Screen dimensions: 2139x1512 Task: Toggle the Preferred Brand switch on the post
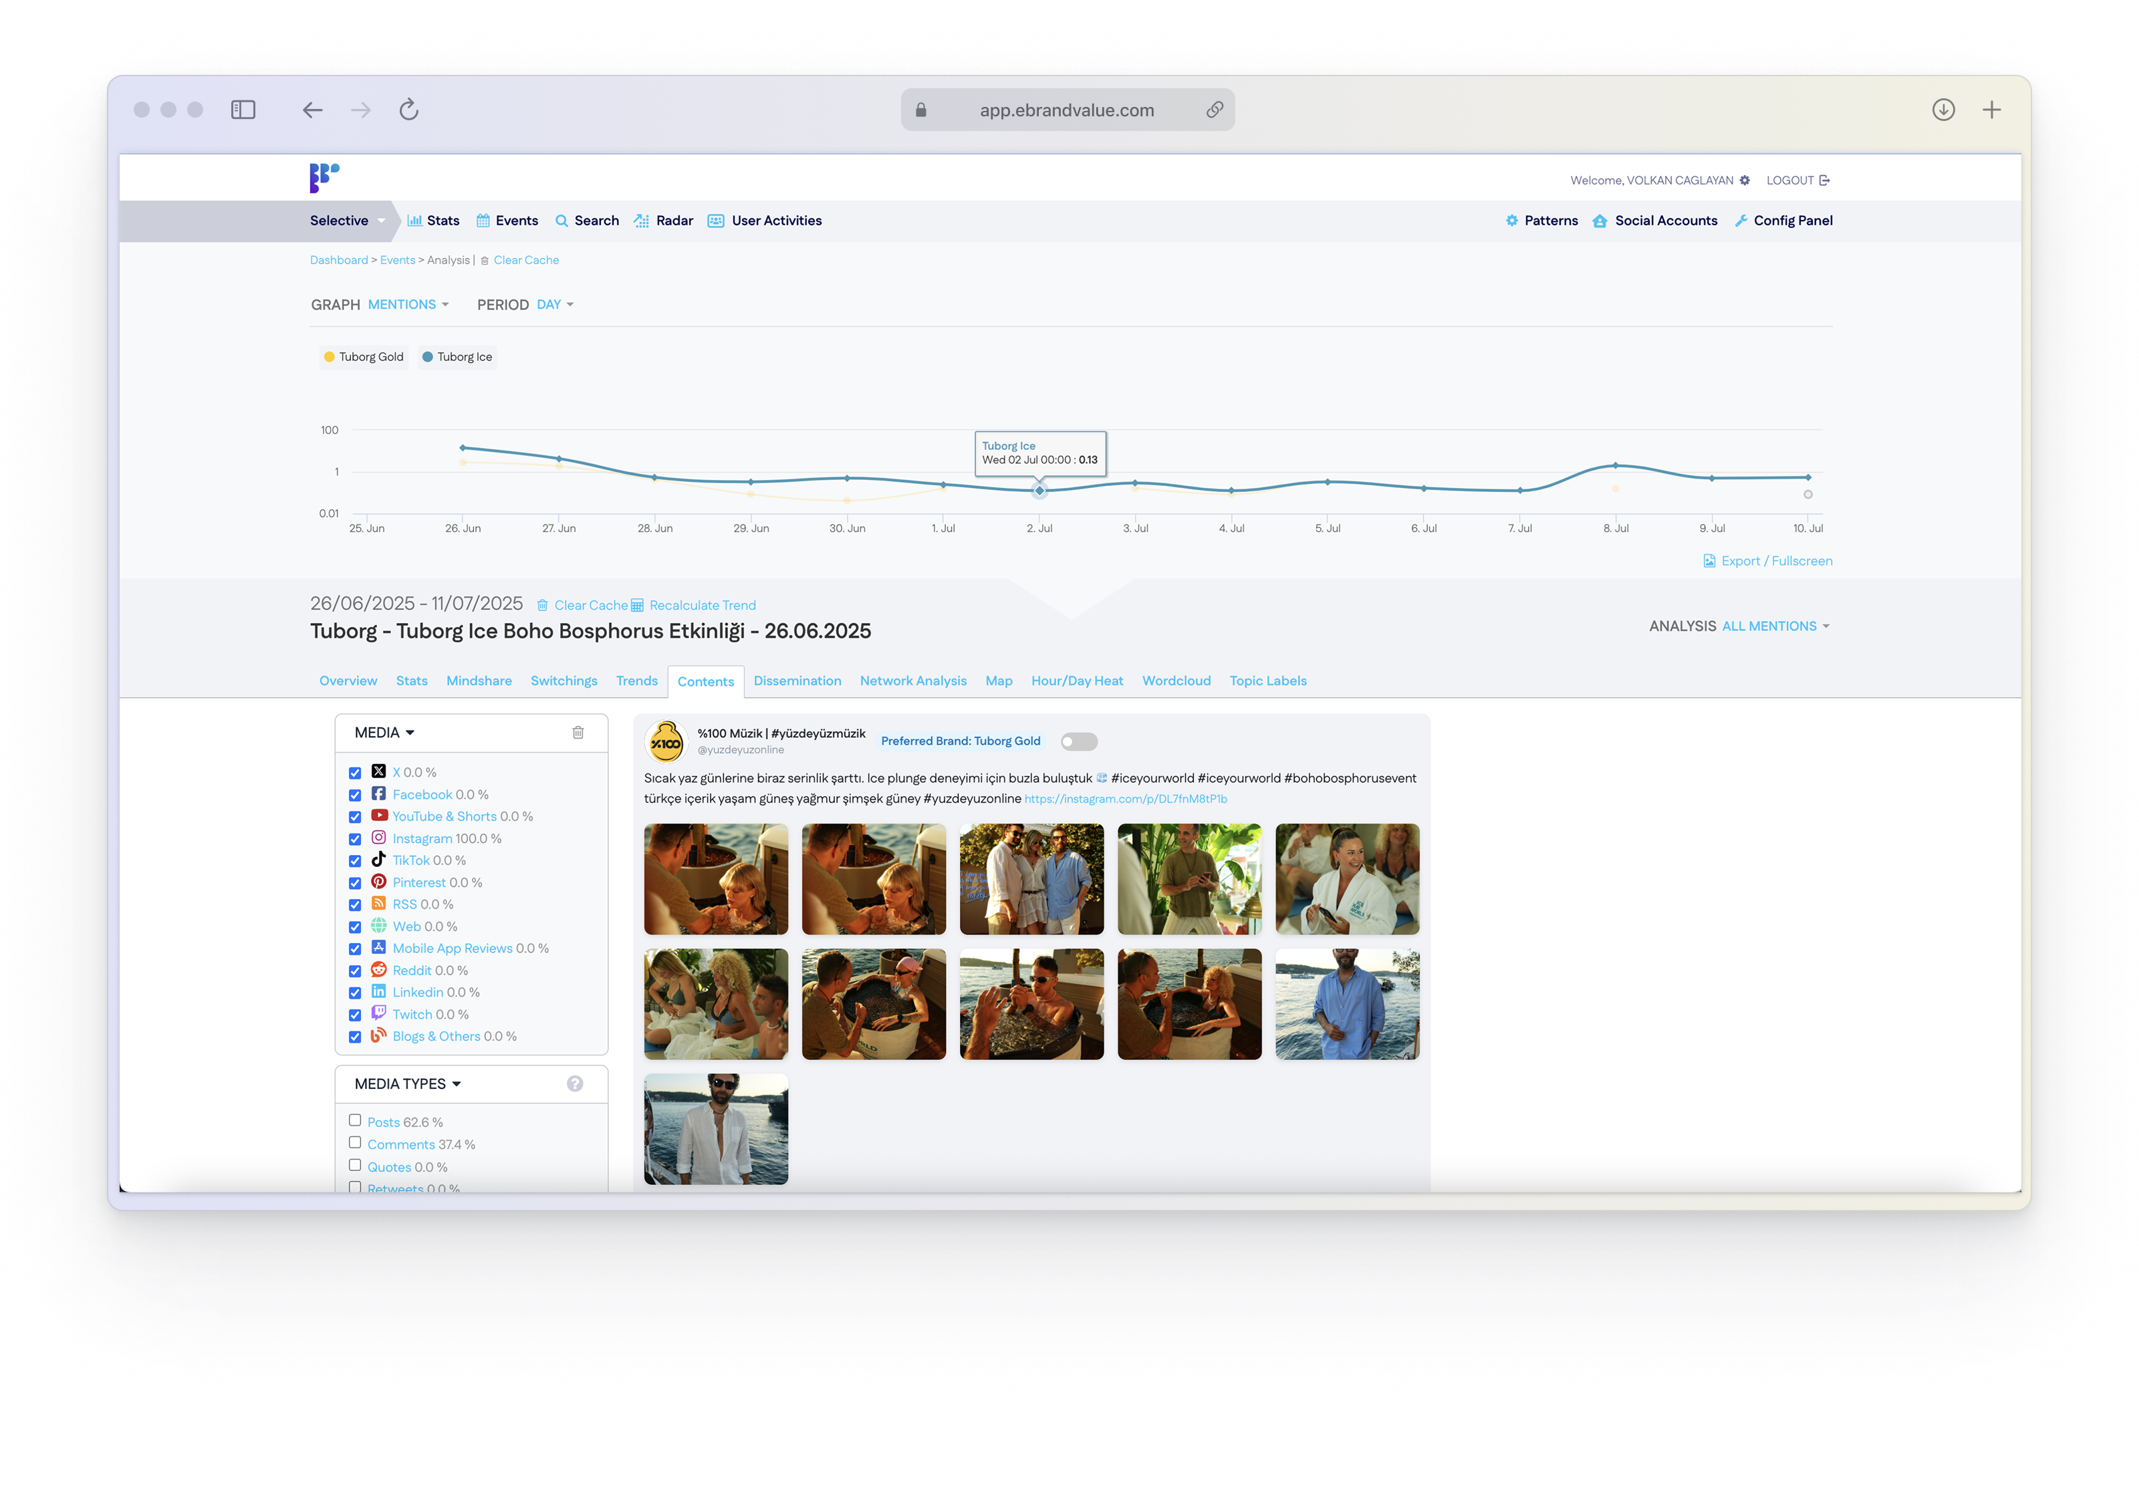[x=1078, y=741]
